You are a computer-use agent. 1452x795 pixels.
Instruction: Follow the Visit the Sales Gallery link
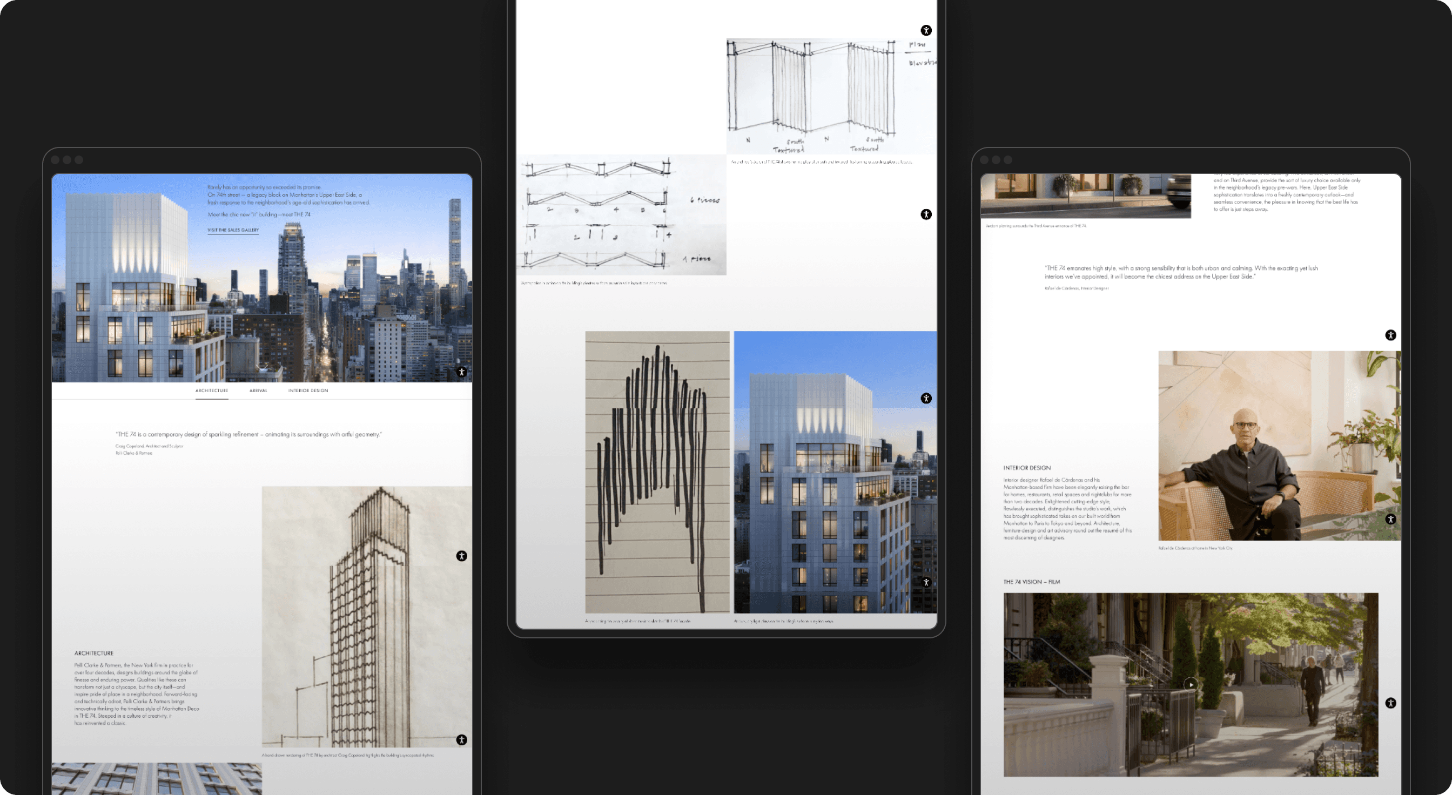(x=233, y=230)
